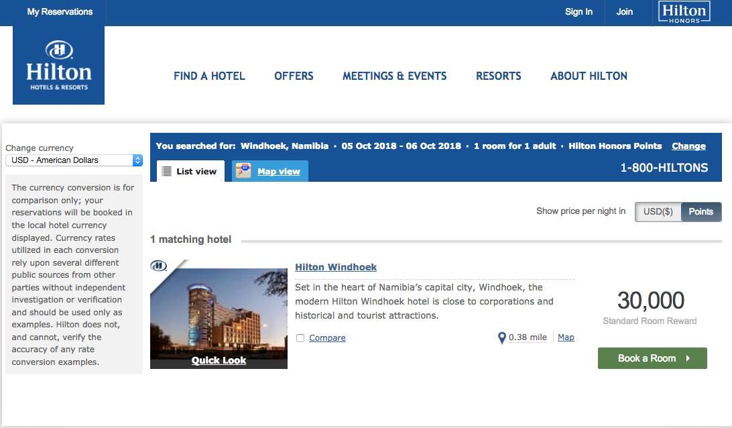
Task: Click the Sign In link
Action: tap(578, 12)
